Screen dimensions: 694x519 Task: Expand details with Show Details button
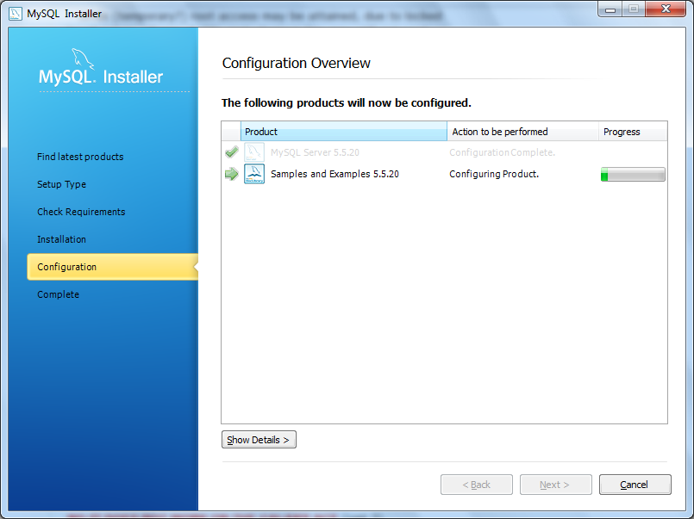tap(259, 440)
